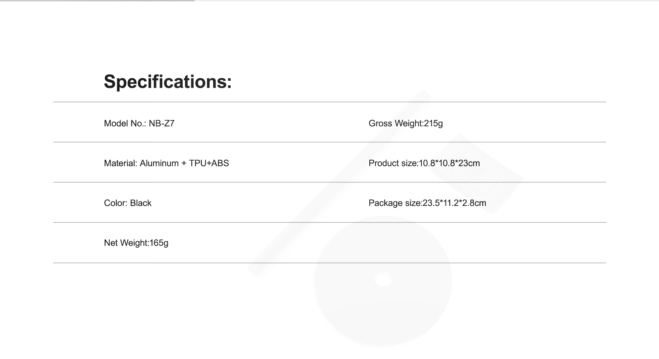This screenshot has width=659, height=359.
Task: Click the "Package size" label text
Action: [394, 203]
